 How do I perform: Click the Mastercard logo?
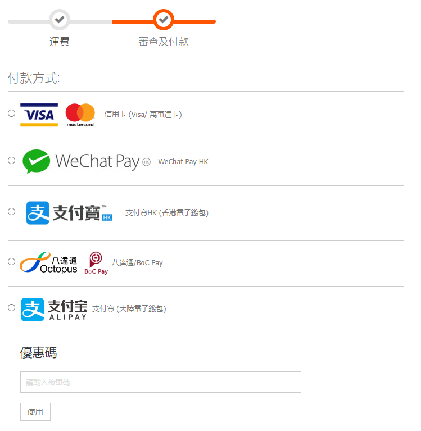coord(80,115)
